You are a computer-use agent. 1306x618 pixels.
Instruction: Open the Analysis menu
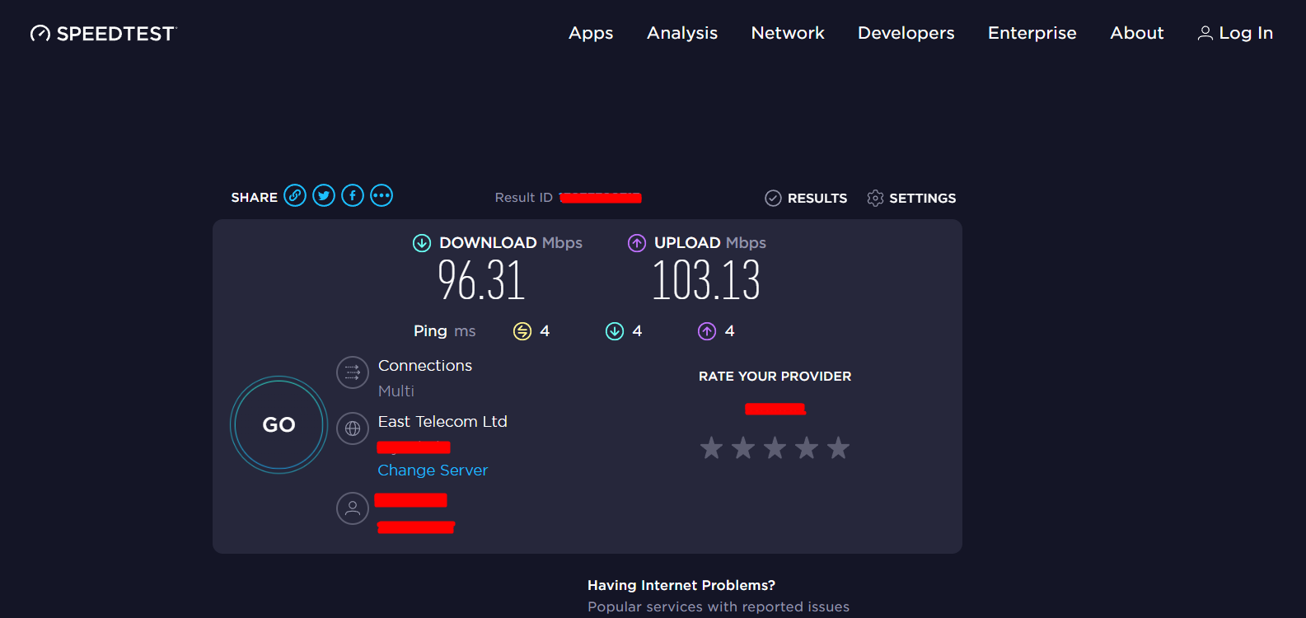point(682,34)
